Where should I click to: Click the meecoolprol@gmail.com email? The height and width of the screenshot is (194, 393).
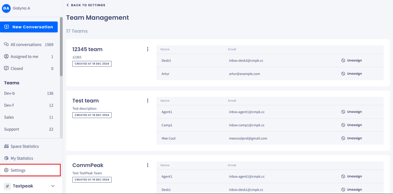pos(248,138)
